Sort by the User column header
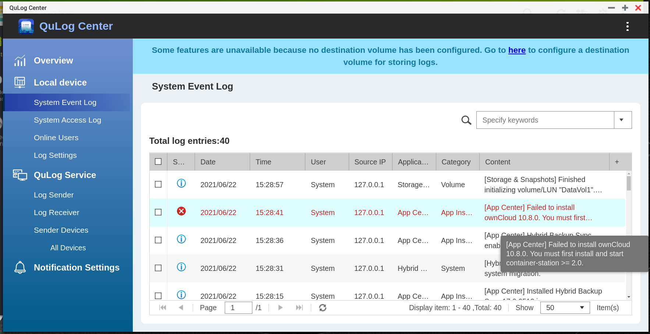Screen dimensions: 650x334 (x=327, y=162)
